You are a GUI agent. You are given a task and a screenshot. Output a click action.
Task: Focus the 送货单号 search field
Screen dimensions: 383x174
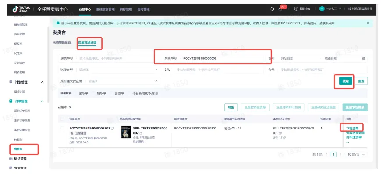point(109,59)
